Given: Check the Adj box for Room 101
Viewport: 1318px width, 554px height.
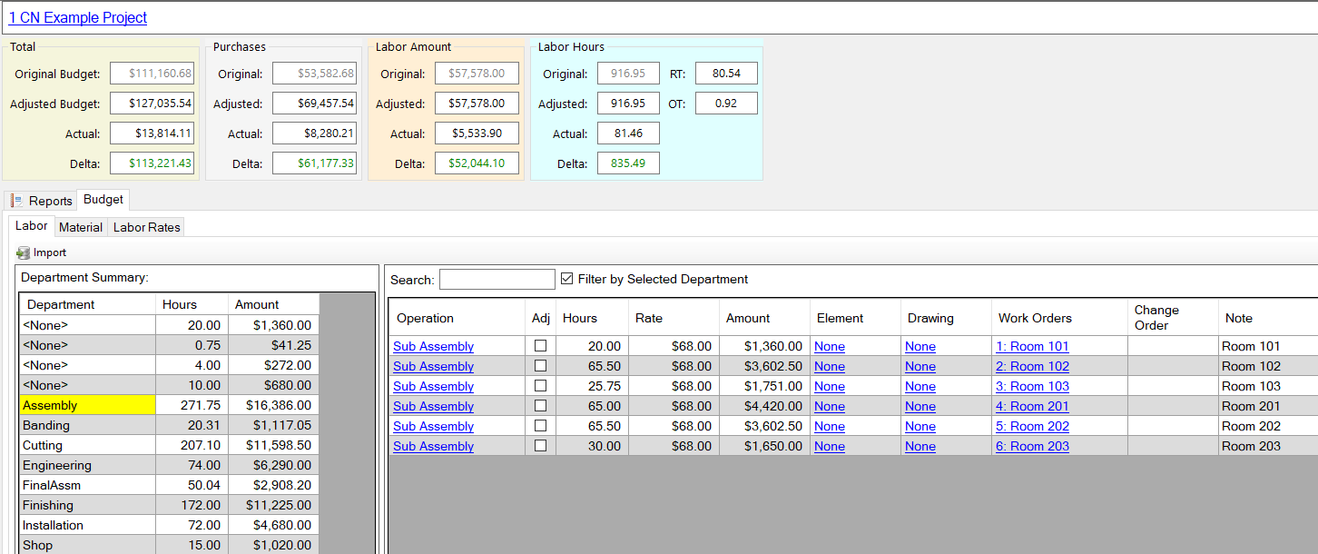Looking at the screenshot, I should (540, 346).
